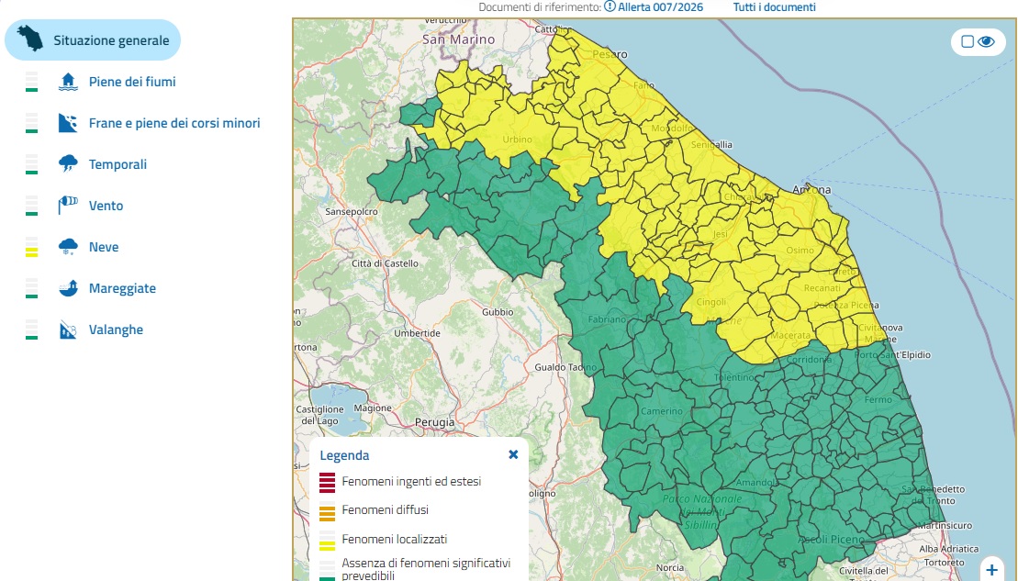The width and height of the screenshot is (1018, 581).
Task: Toggle the map layer visibility eye
Action: tap(987, 41)
